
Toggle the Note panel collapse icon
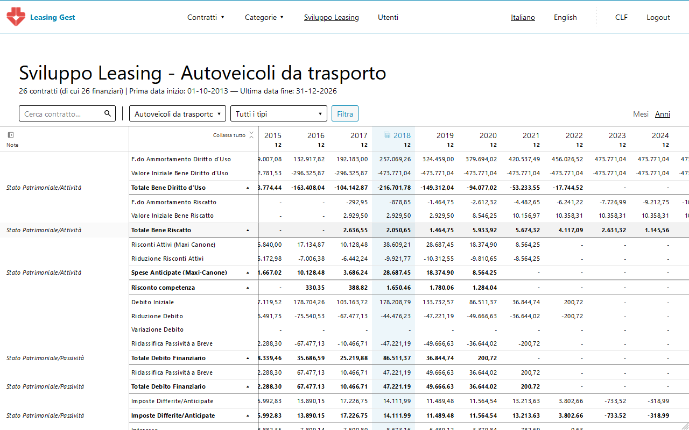10,135
